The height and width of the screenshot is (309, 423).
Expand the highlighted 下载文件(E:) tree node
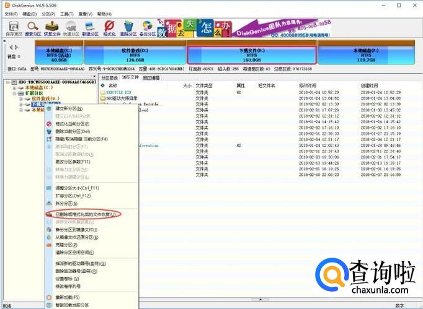point(20,105)
